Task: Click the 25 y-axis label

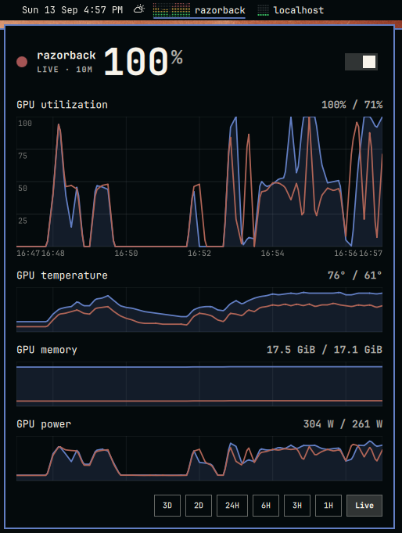Action: pos(23,221)
